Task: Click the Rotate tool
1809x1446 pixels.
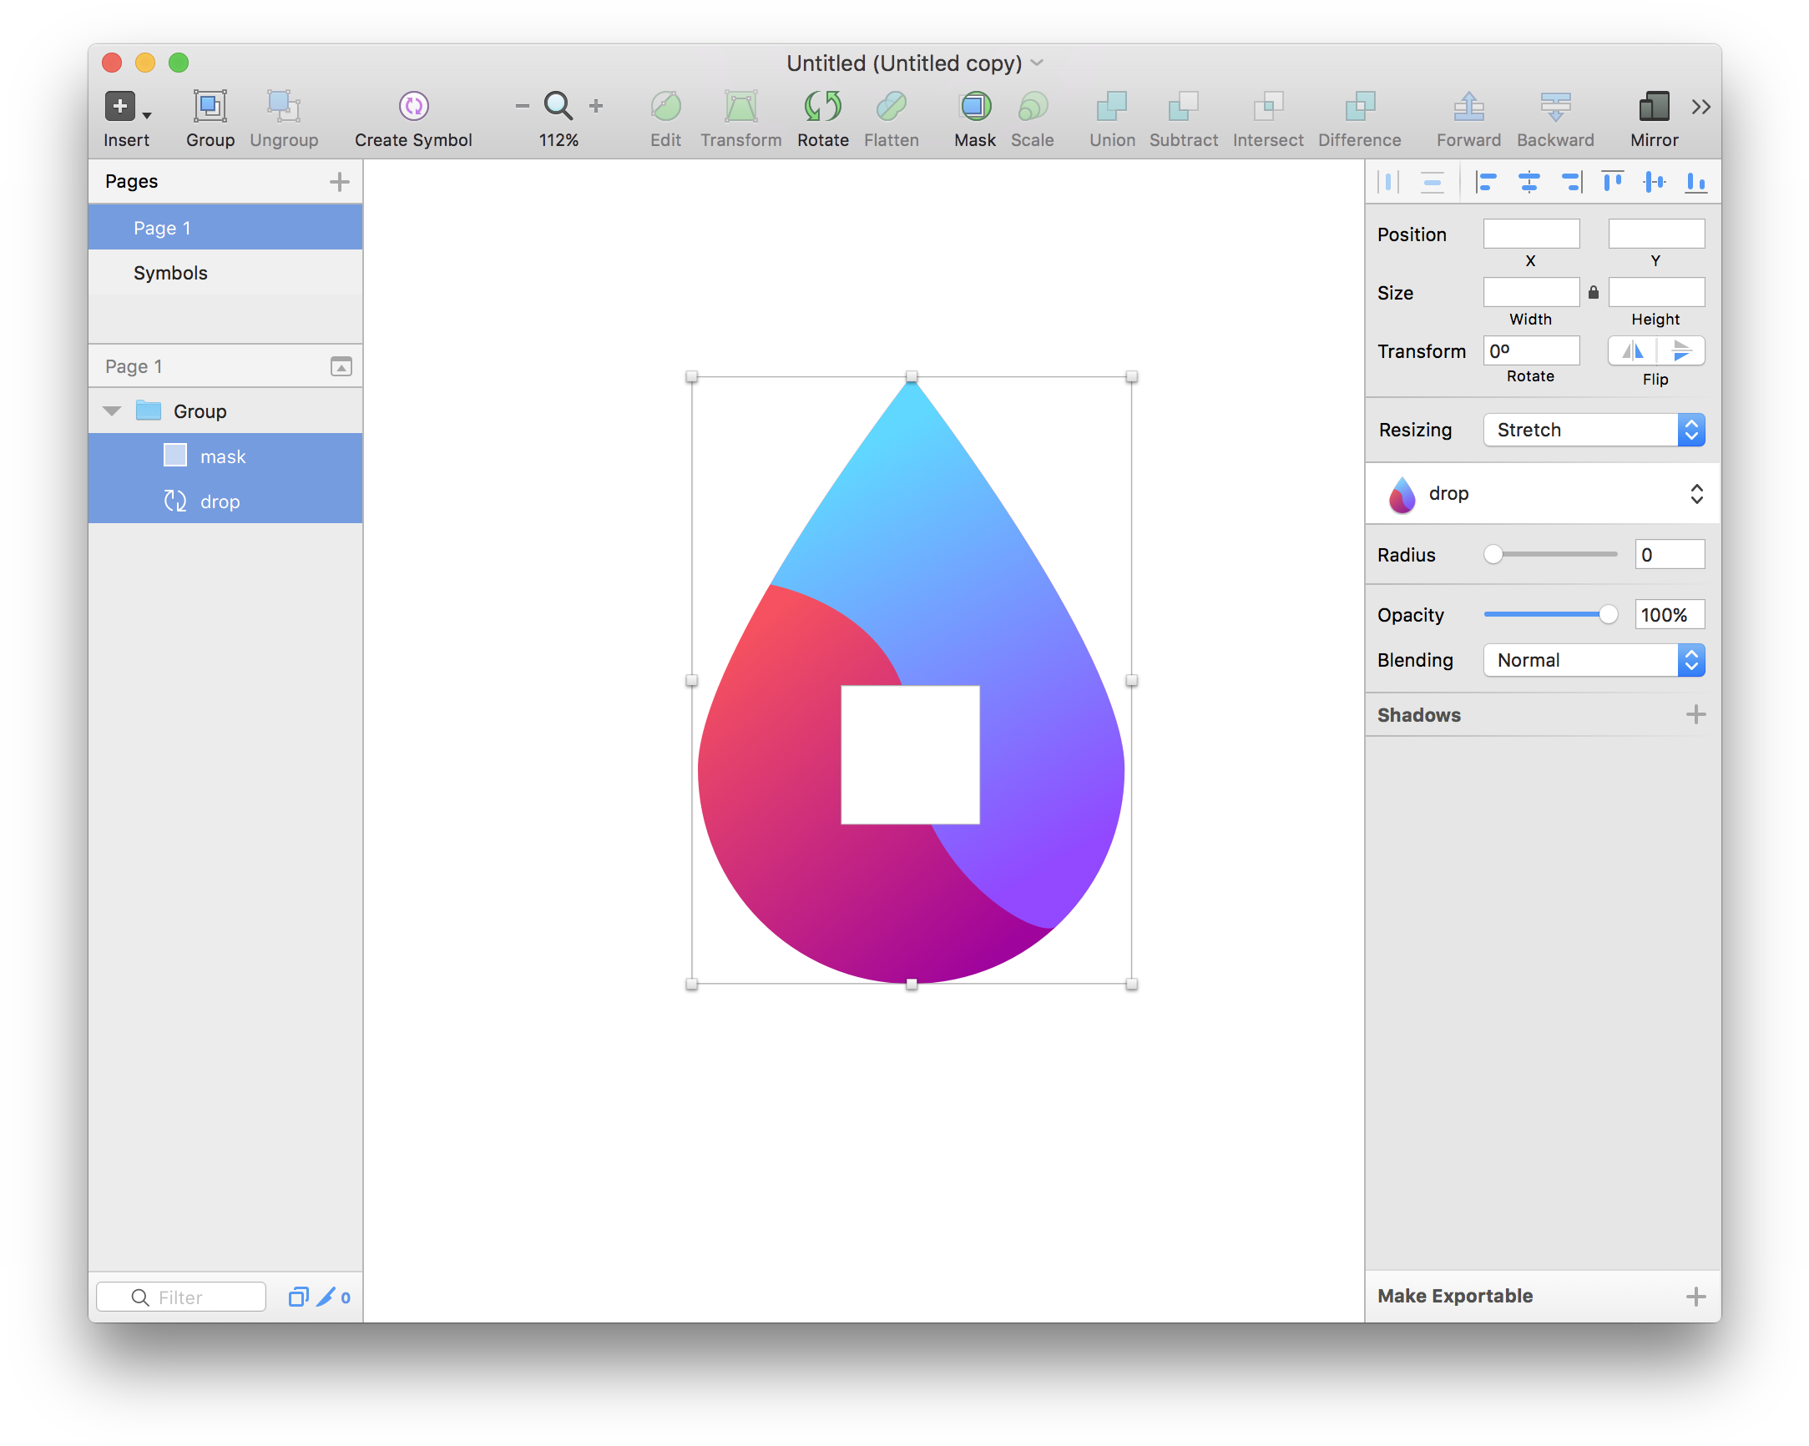Action: coord(822,108)
